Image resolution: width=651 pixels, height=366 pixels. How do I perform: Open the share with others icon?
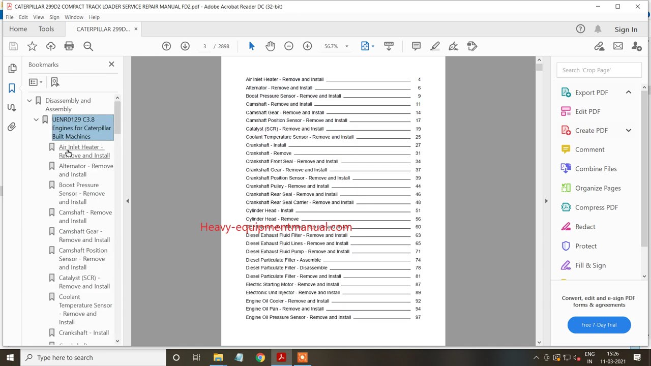pos(636,46)
